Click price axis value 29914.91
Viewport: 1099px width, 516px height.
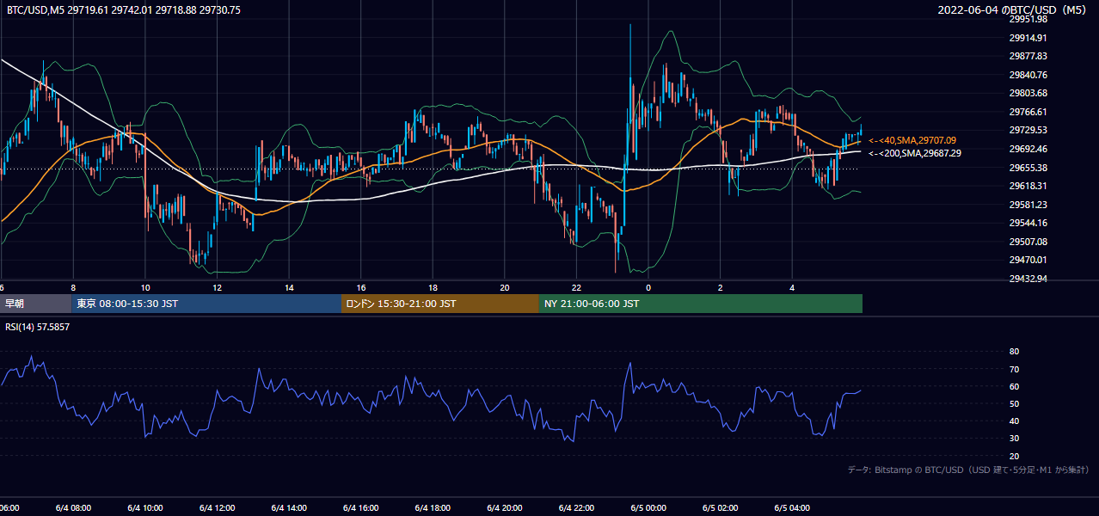click(x=1028, y=38)
